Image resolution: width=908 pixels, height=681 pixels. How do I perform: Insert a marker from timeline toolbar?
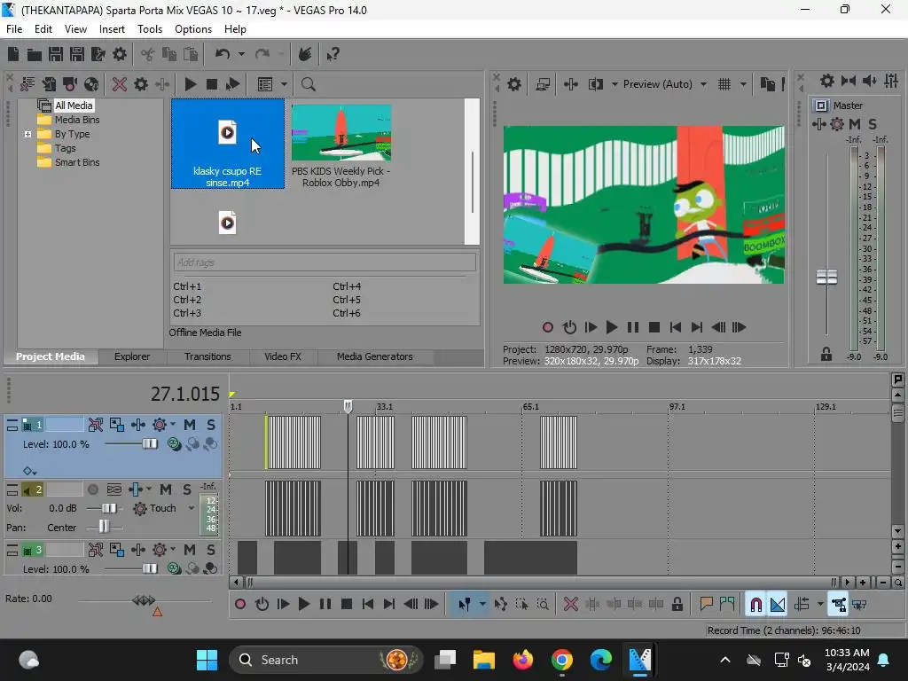coord(706,605)
